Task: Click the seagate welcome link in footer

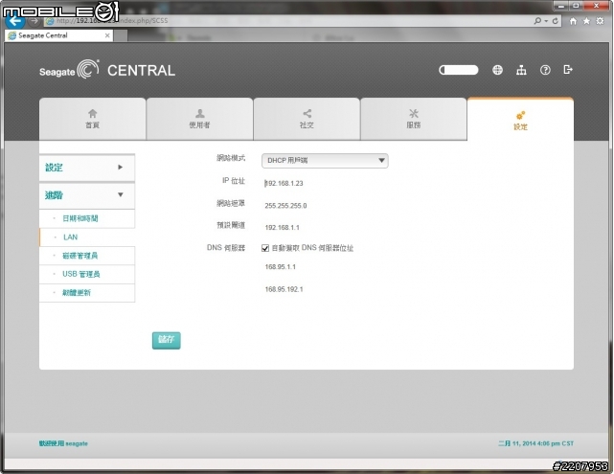Action: (63, 443)
